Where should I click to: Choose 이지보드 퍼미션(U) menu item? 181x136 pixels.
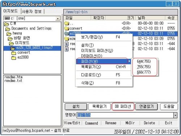pos(104,51)
